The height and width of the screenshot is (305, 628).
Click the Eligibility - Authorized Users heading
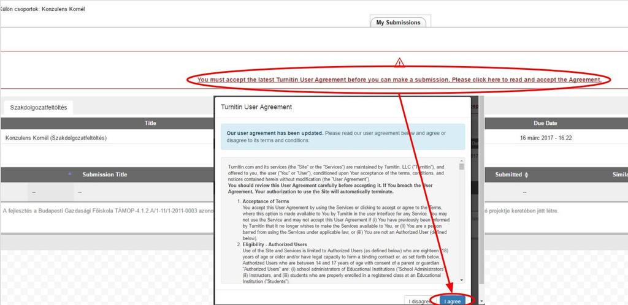275,244
